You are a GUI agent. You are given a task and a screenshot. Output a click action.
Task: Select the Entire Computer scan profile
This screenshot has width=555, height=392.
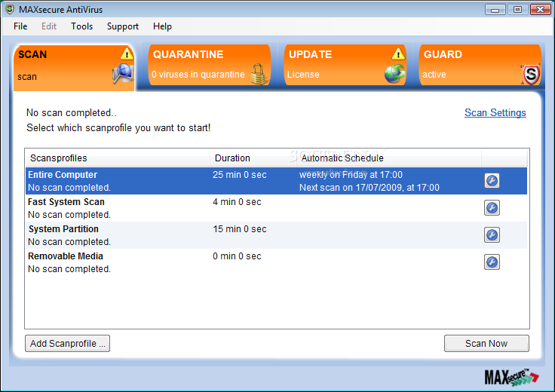276,181
